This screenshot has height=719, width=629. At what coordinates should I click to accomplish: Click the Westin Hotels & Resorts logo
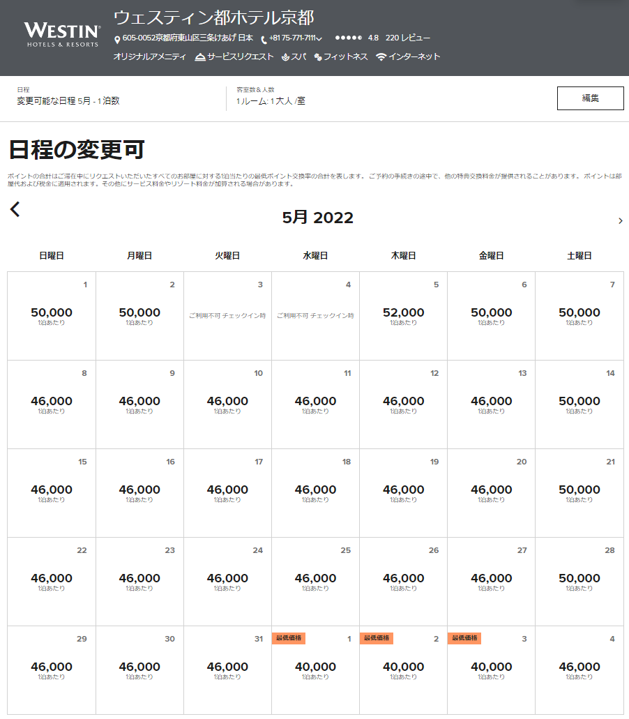click(62, 35)
